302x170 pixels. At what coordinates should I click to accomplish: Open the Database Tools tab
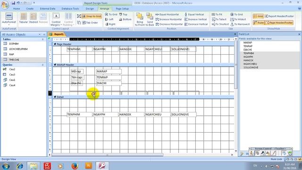tap(70, 8)
